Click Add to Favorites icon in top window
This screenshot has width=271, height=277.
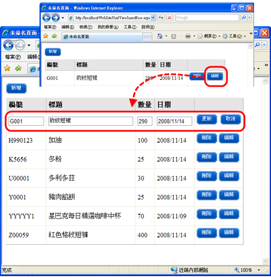pyautogui.click(x=54, y=36)
